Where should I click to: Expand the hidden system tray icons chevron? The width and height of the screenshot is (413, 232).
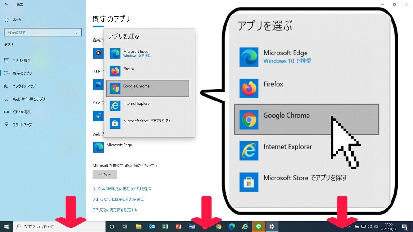[x=350, y=227]
